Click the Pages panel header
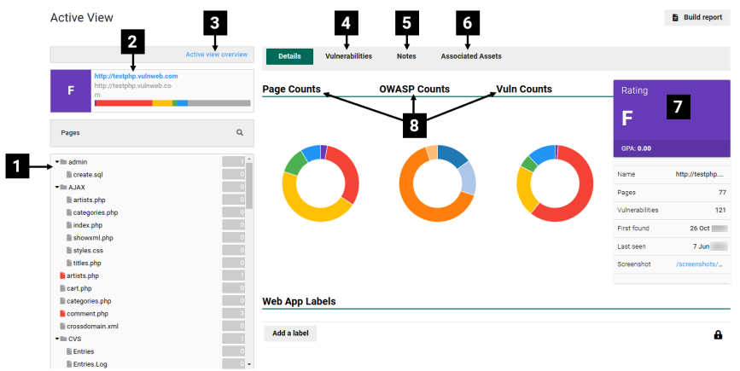740x371 pixels. (152, 133)
